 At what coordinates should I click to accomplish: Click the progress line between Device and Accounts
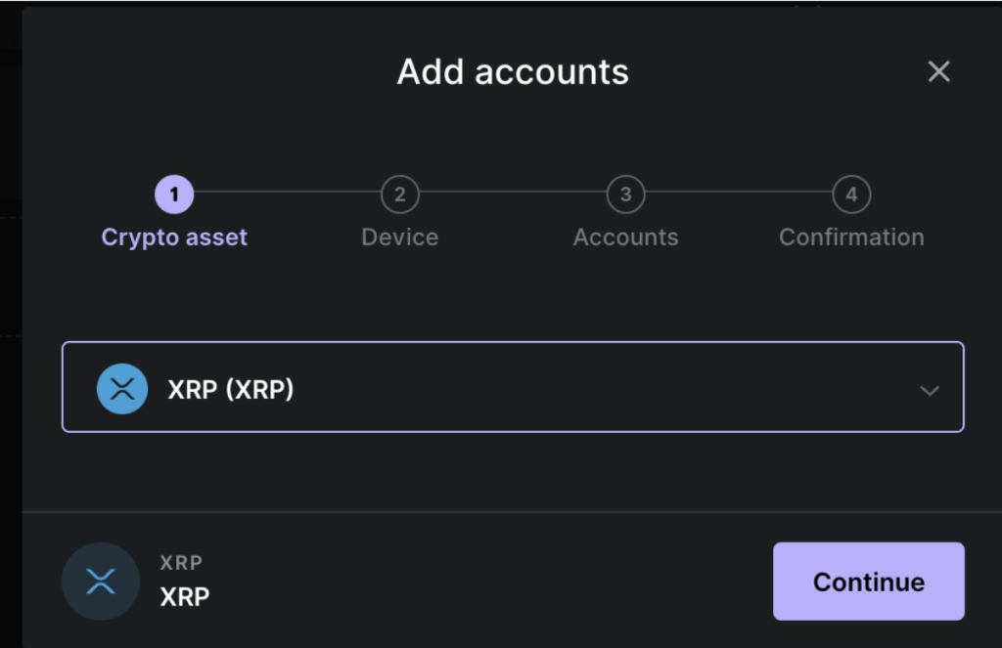pos(513,194)
